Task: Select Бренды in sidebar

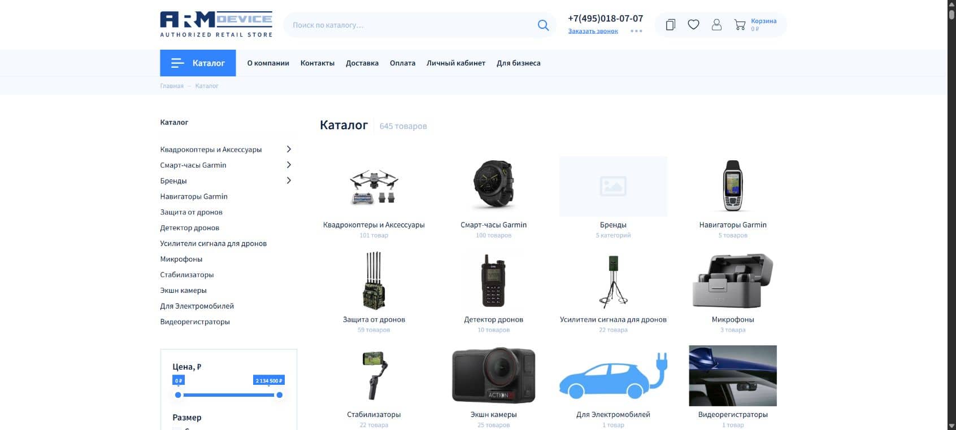Action: (x=173, y=181)
